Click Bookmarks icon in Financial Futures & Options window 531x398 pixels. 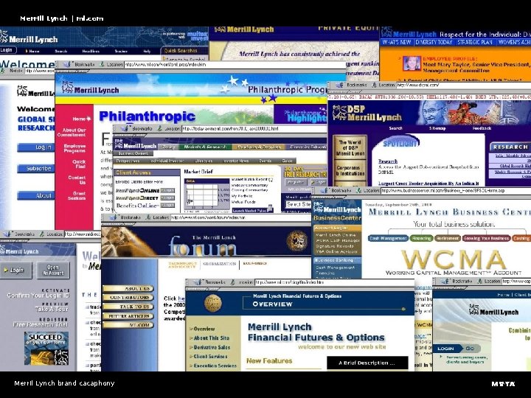tap(198, 282)
